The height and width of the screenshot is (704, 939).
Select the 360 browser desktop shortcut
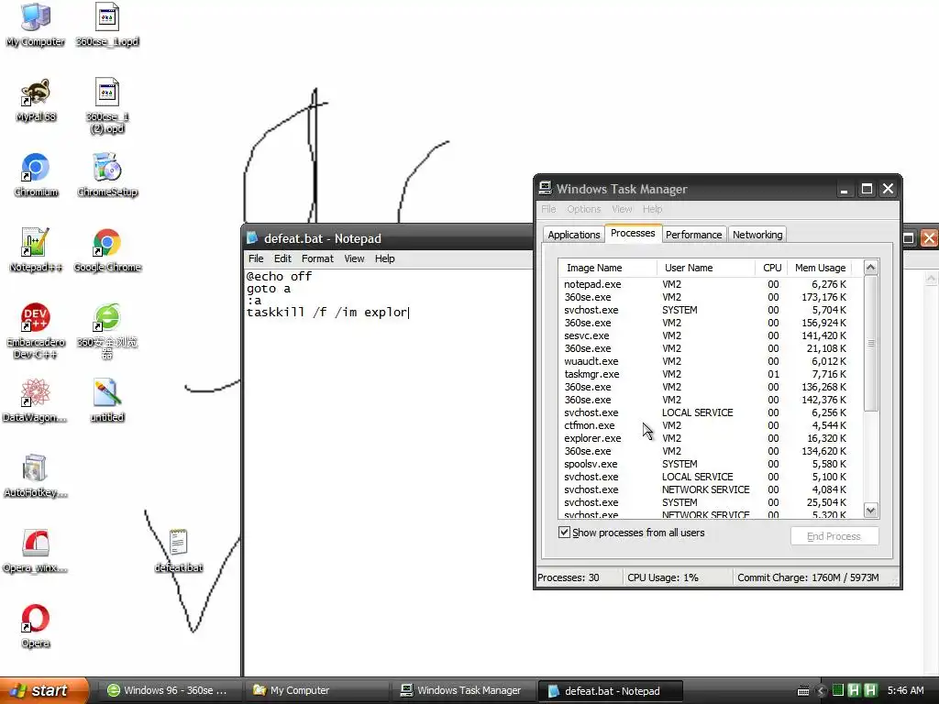[x=107, y=332]
